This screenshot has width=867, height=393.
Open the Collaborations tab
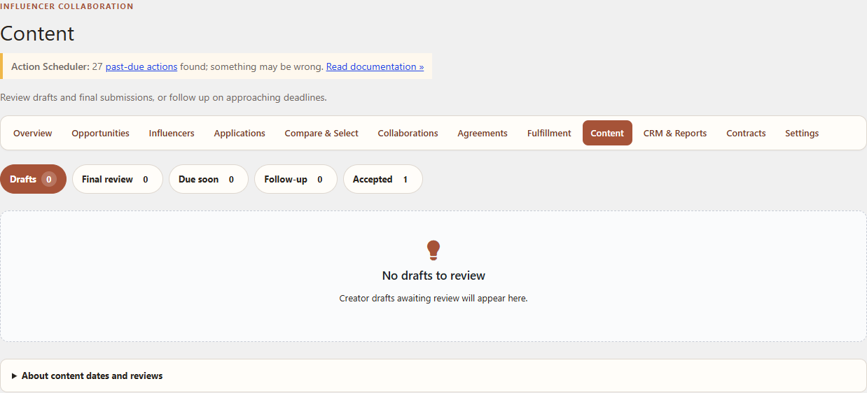(x=408, y=133)
